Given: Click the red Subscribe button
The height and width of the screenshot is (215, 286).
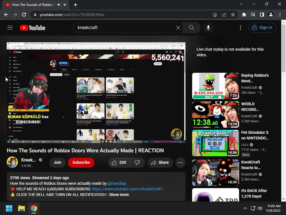Looking at the screenshot, I should point(81,163).
